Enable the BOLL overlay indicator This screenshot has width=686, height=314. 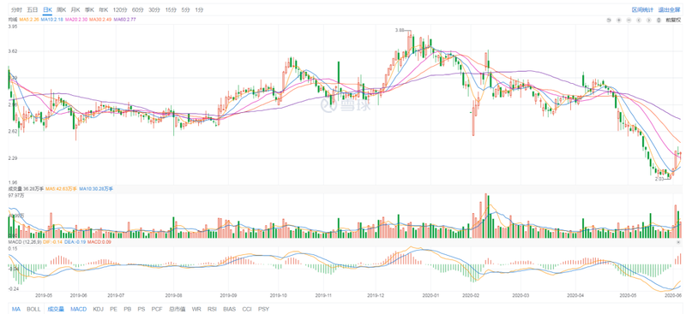(33, 309)
